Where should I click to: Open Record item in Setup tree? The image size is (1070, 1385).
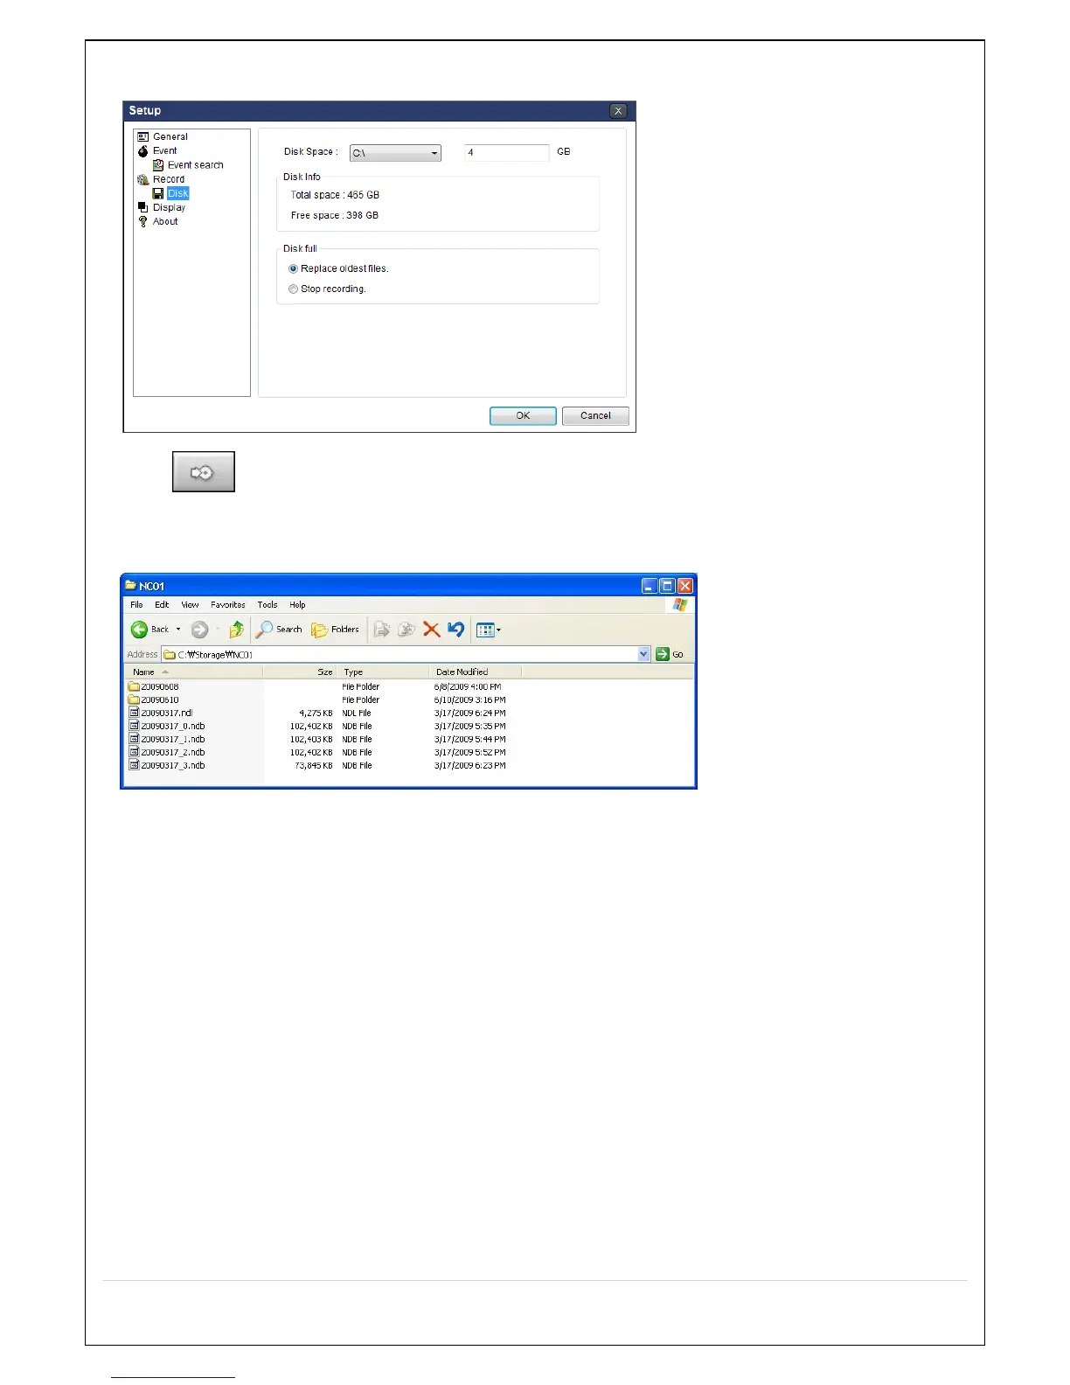[169, 179]
